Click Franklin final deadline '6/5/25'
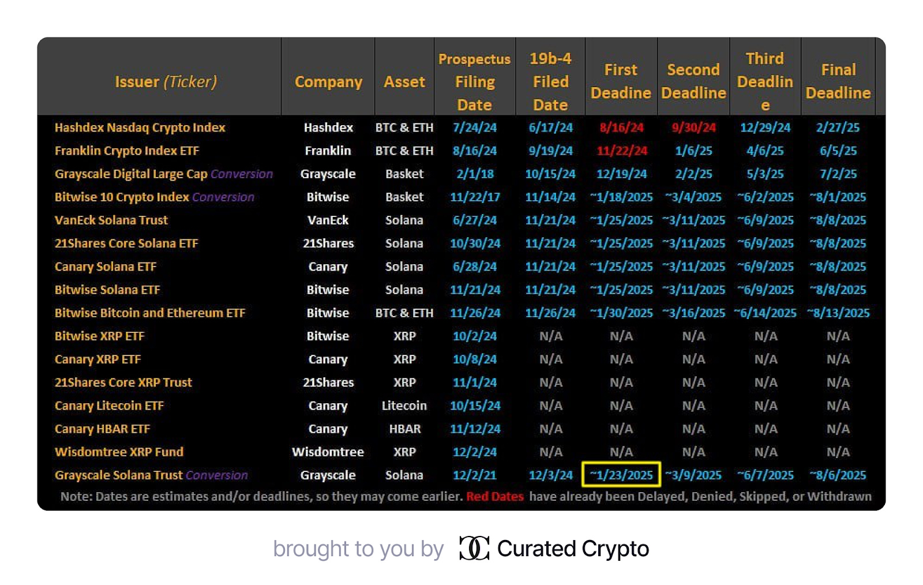Viewport: 923px width, 585px height. click(x=838, y=151)
